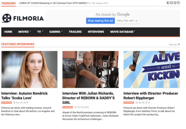Open the Interviews navigation menu item

pos(96,32)
